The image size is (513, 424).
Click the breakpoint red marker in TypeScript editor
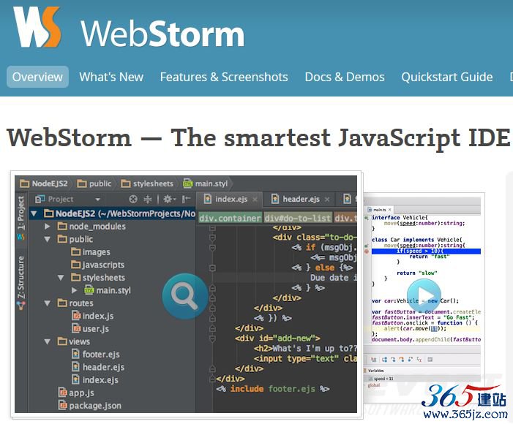point(367,251)
